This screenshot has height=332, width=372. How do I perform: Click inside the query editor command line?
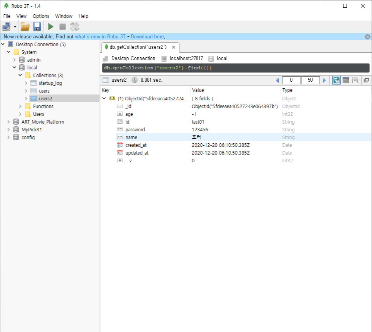235,68
